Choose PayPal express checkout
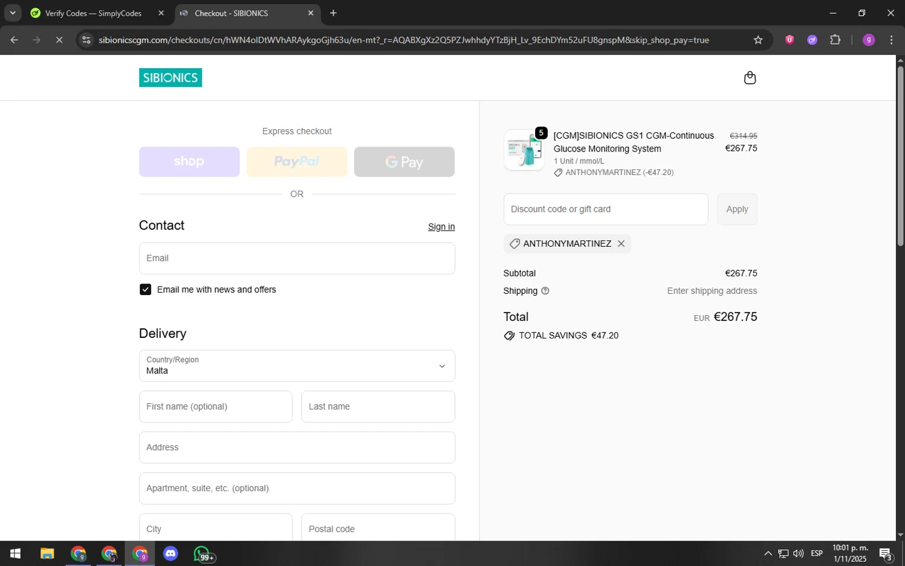The image size is (905, 566). 297,162
